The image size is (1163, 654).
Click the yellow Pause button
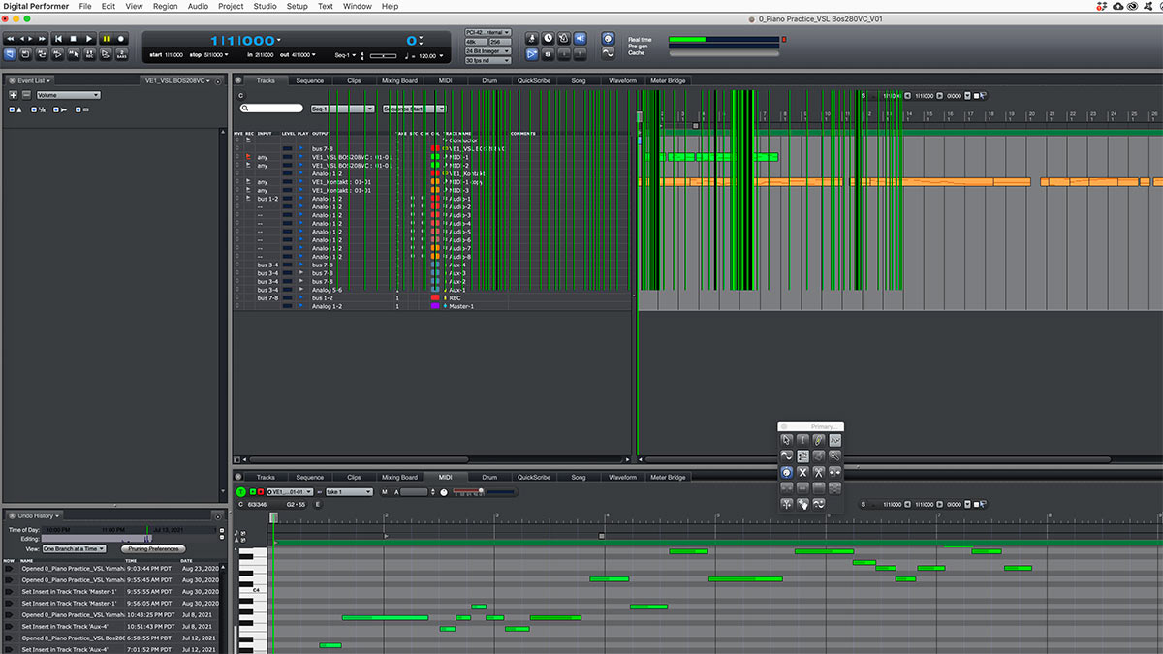click(106, 39)
